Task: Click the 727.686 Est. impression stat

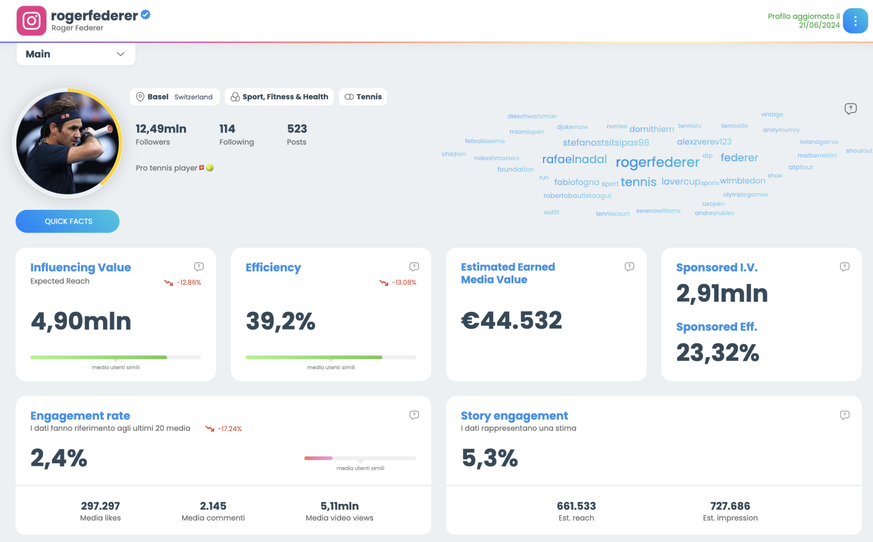Action: (x=730, y=512)
